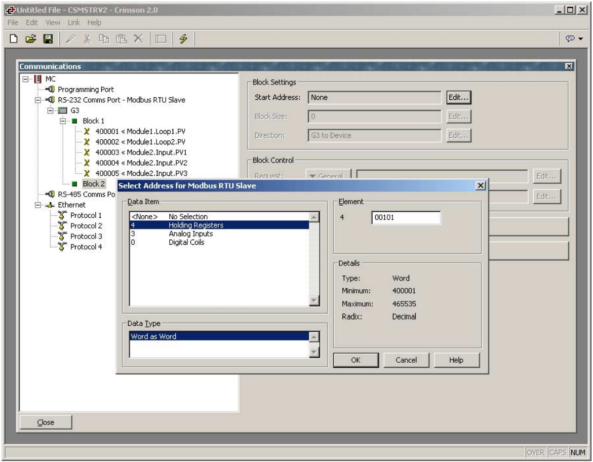Collapse the Block 1 node
Screen dimensions: 593x462
[x=63, y=121]
